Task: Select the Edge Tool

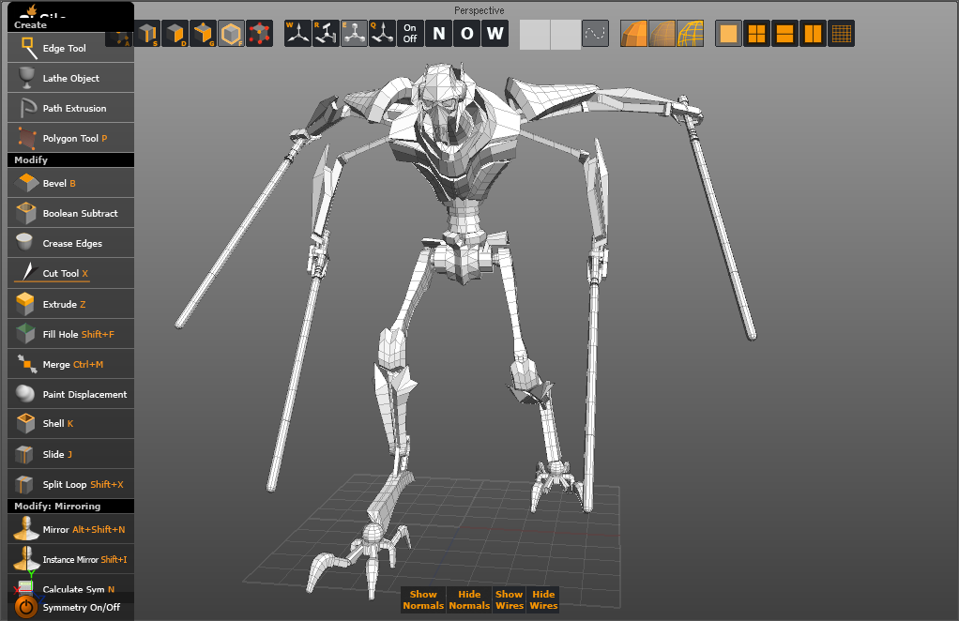Action: pyautogui.click(x=70, y=48)
